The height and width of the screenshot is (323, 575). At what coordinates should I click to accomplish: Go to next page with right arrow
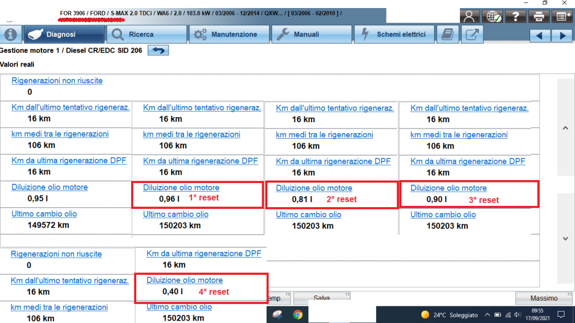coord(561,36)
